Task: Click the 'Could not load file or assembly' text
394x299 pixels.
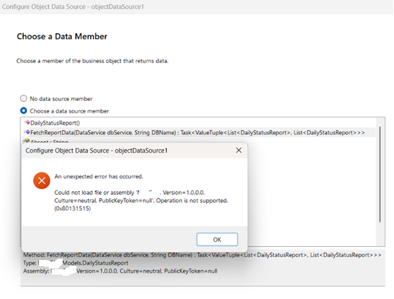Action: (95, 193)
